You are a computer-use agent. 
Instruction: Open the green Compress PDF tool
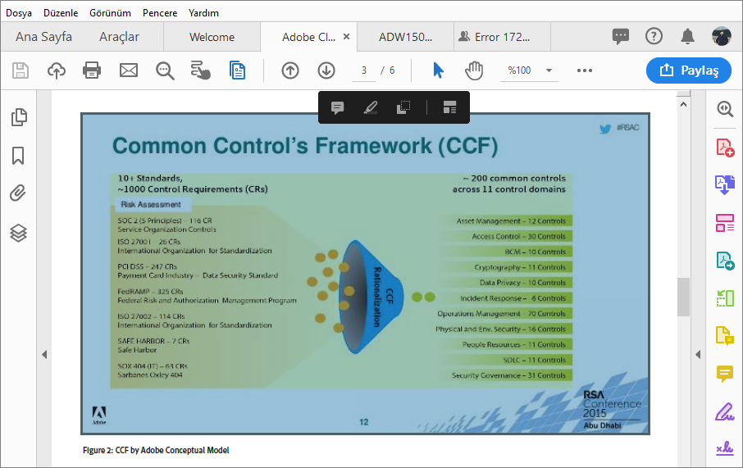coord(725,298)
